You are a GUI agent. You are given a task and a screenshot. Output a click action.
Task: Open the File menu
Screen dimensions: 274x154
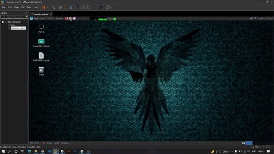[x=3, y=7]
